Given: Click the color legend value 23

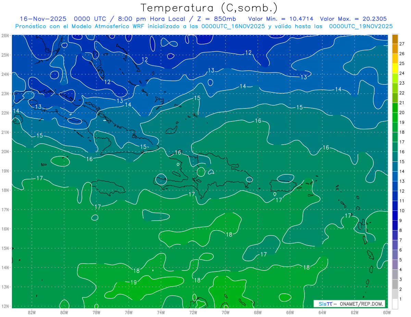Looking at the screenshot, I should (402, 83).
